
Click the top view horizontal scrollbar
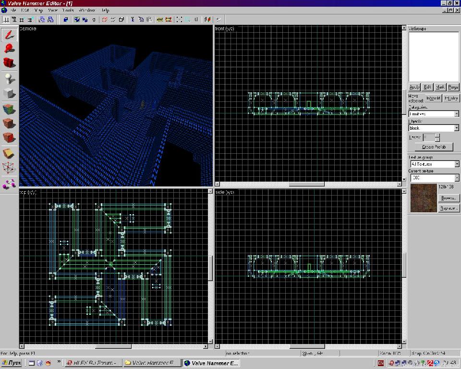tap(113, 346)
